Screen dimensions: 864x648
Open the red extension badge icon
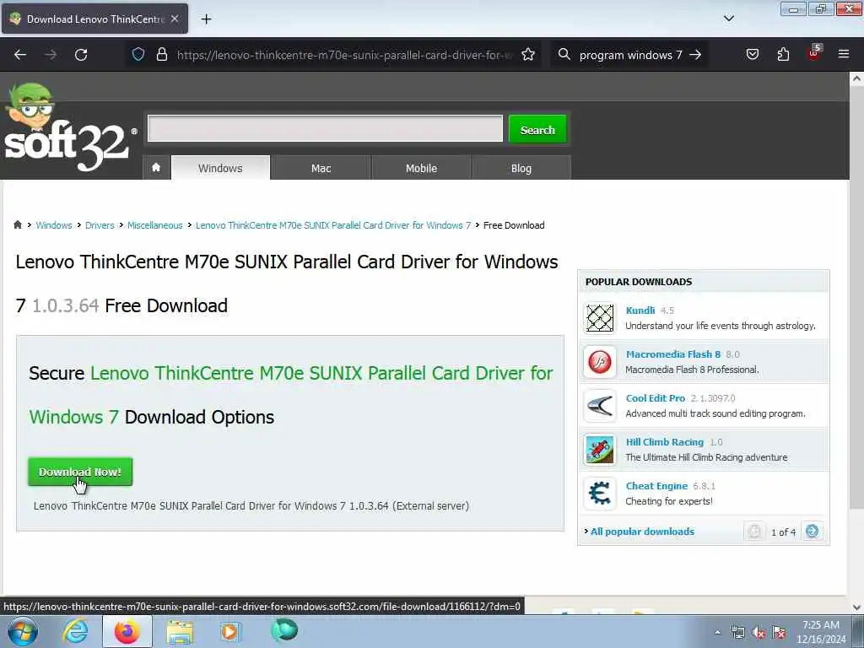[x=814, y=53]
